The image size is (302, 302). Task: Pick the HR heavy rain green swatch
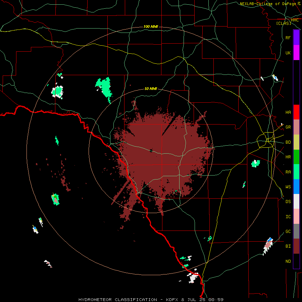click(x=296, y=157)
